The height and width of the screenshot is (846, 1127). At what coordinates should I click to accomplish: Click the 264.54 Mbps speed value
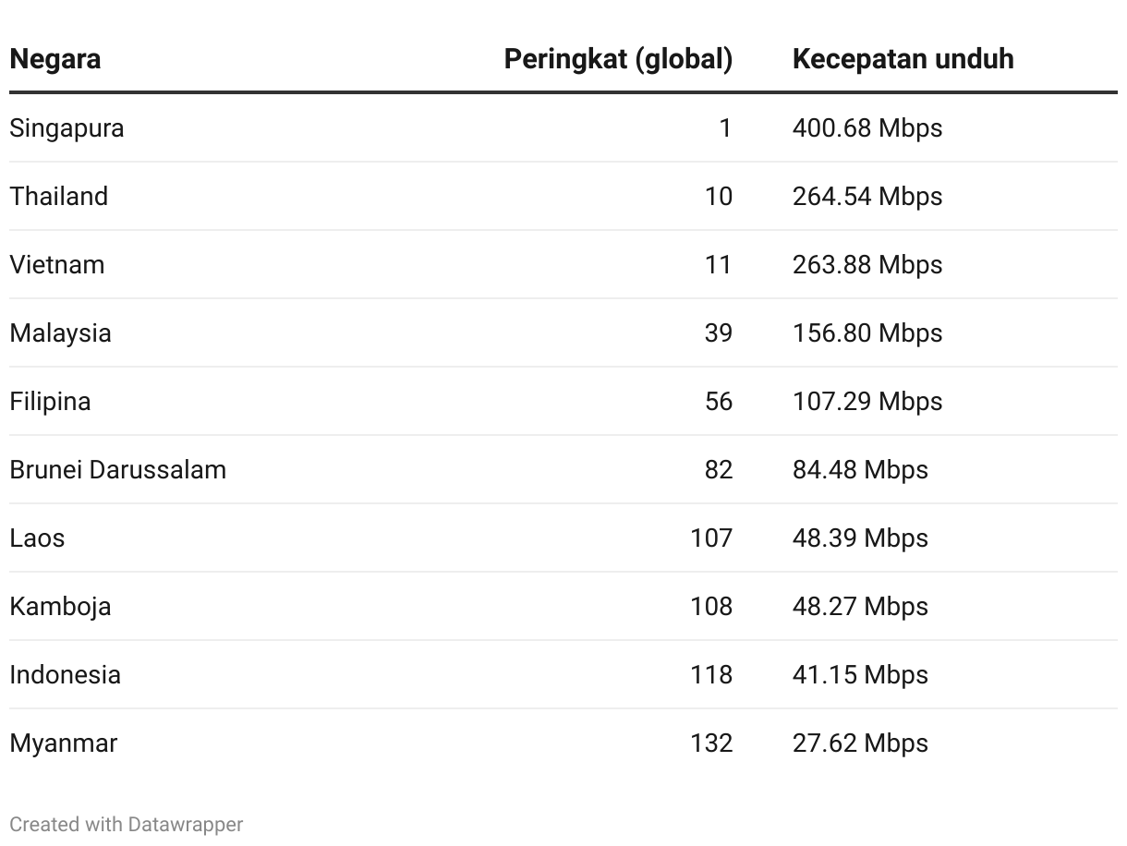(867, 196)
